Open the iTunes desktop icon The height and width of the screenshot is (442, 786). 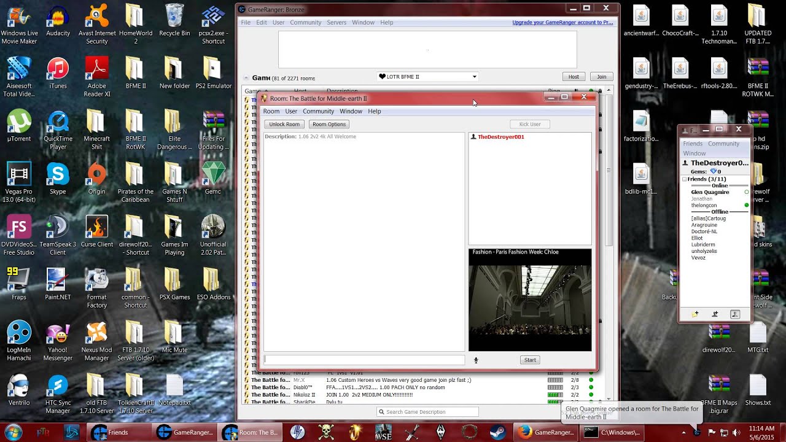click(58, 73)
